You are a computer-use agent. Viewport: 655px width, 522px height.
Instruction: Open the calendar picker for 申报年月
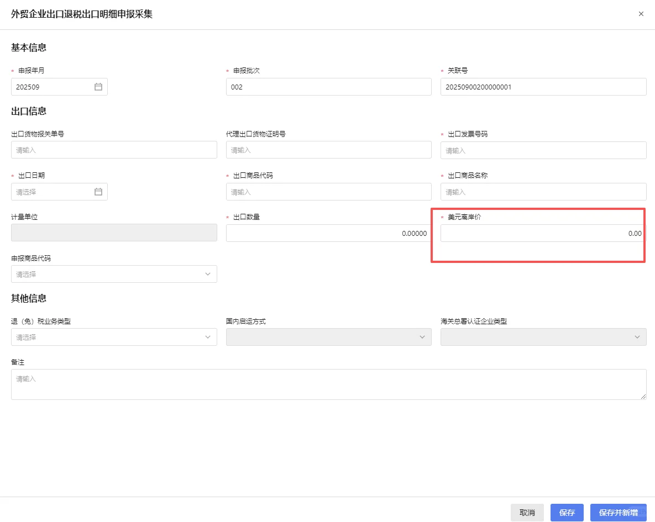(98, 86)
